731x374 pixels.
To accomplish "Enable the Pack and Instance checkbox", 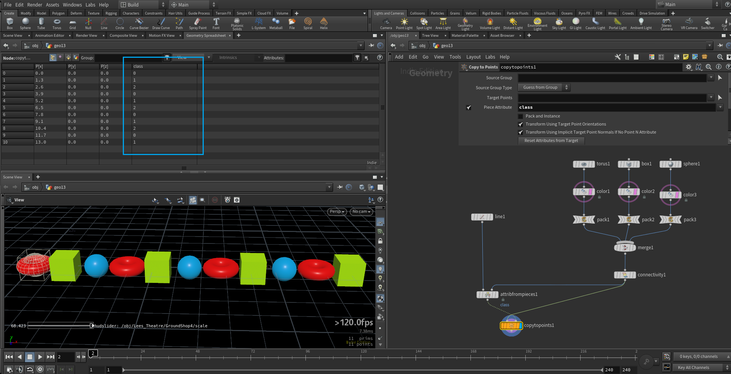I will (521, 116).
